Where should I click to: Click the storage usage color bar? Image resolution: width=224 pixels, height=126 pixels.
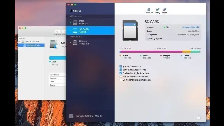160,52
